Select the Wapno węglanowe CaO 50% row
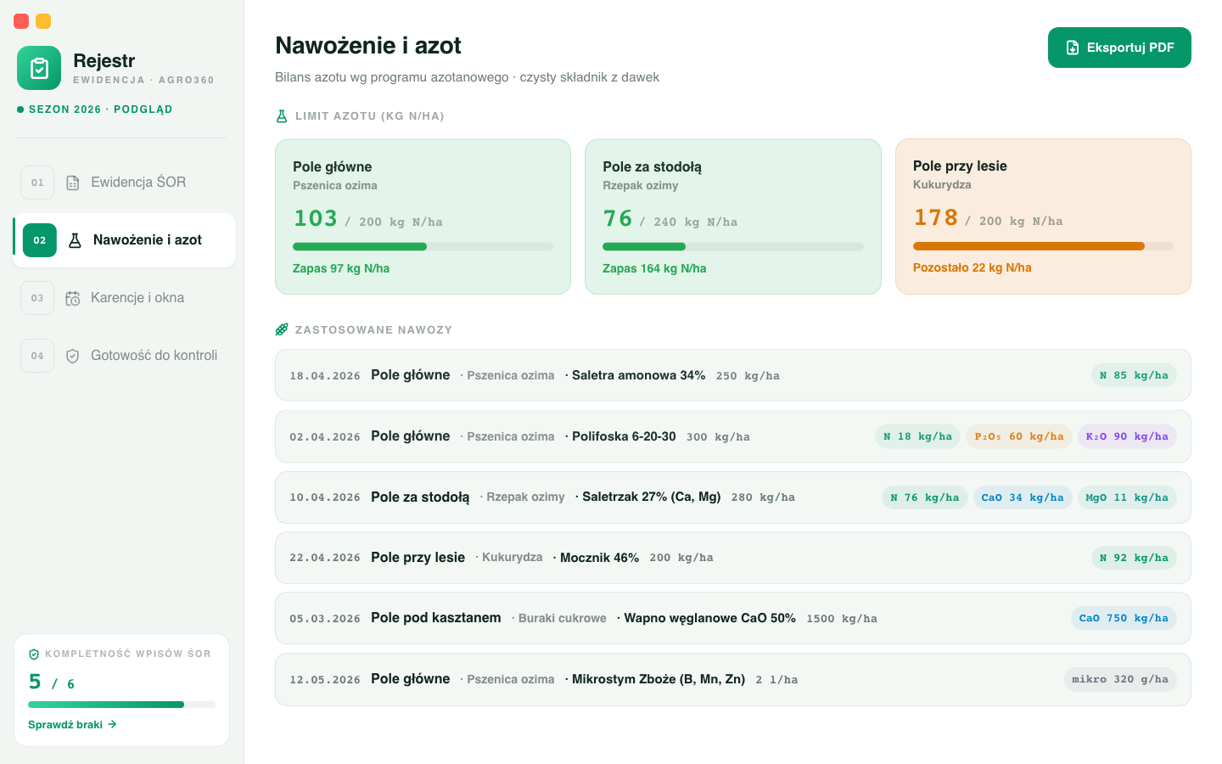1222x764 pixels. [733, 618]
